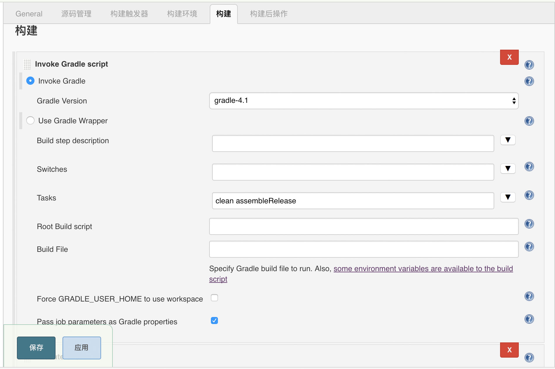Open help for Use Gradle Wrapper

coord(529,121)
